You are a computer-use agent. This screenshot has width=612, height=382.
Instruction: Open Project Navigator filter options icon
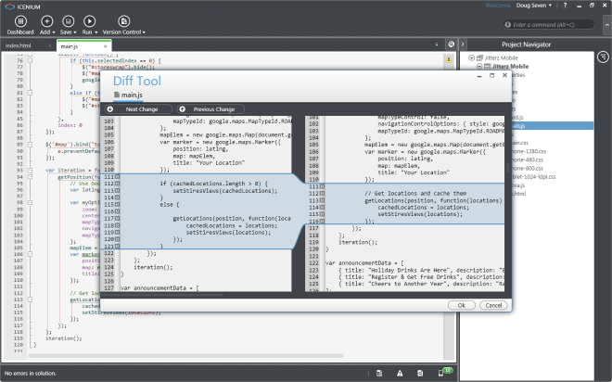602,56
